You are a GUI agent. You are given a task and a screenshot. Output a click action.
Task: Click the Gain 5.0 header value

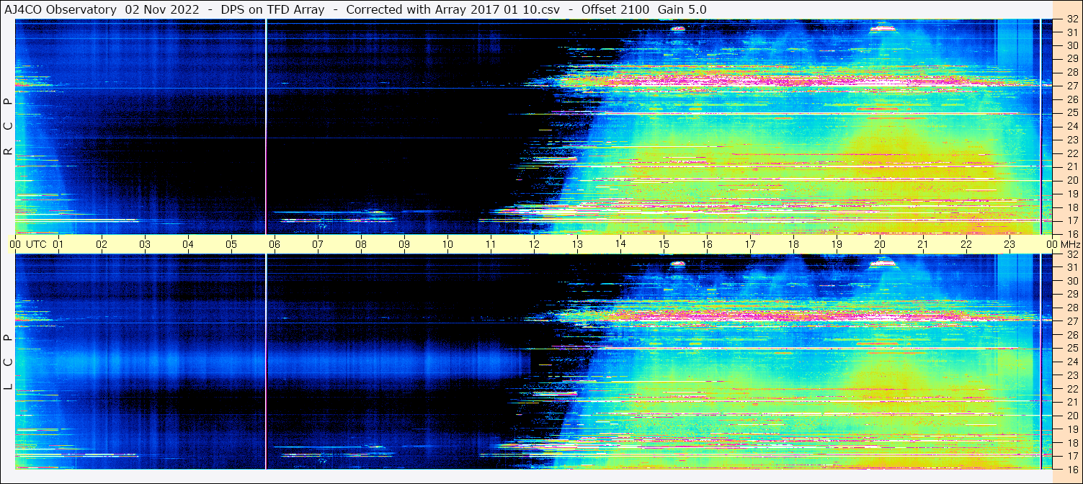tap(682, 9)
